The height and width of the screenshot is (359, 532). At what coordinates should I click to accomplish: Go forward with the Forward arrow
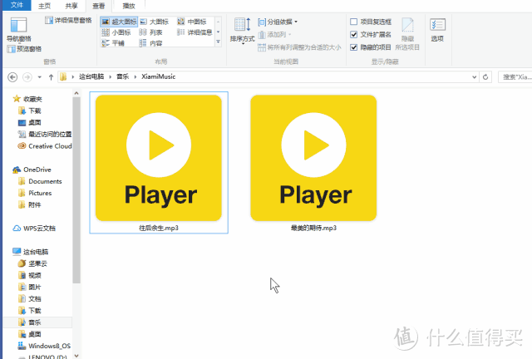[x=27, y=77]
